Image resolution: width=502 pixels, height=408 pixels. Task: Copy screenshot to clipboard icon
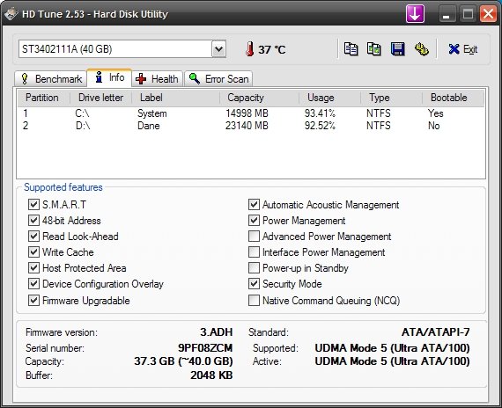pyautogui.click(x=373, y=49)
